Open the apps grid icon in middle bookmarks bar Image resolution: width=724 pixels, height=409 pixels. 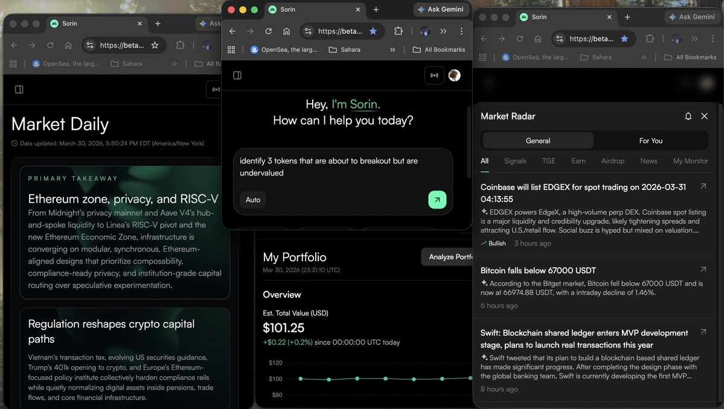tap(231, 49)
